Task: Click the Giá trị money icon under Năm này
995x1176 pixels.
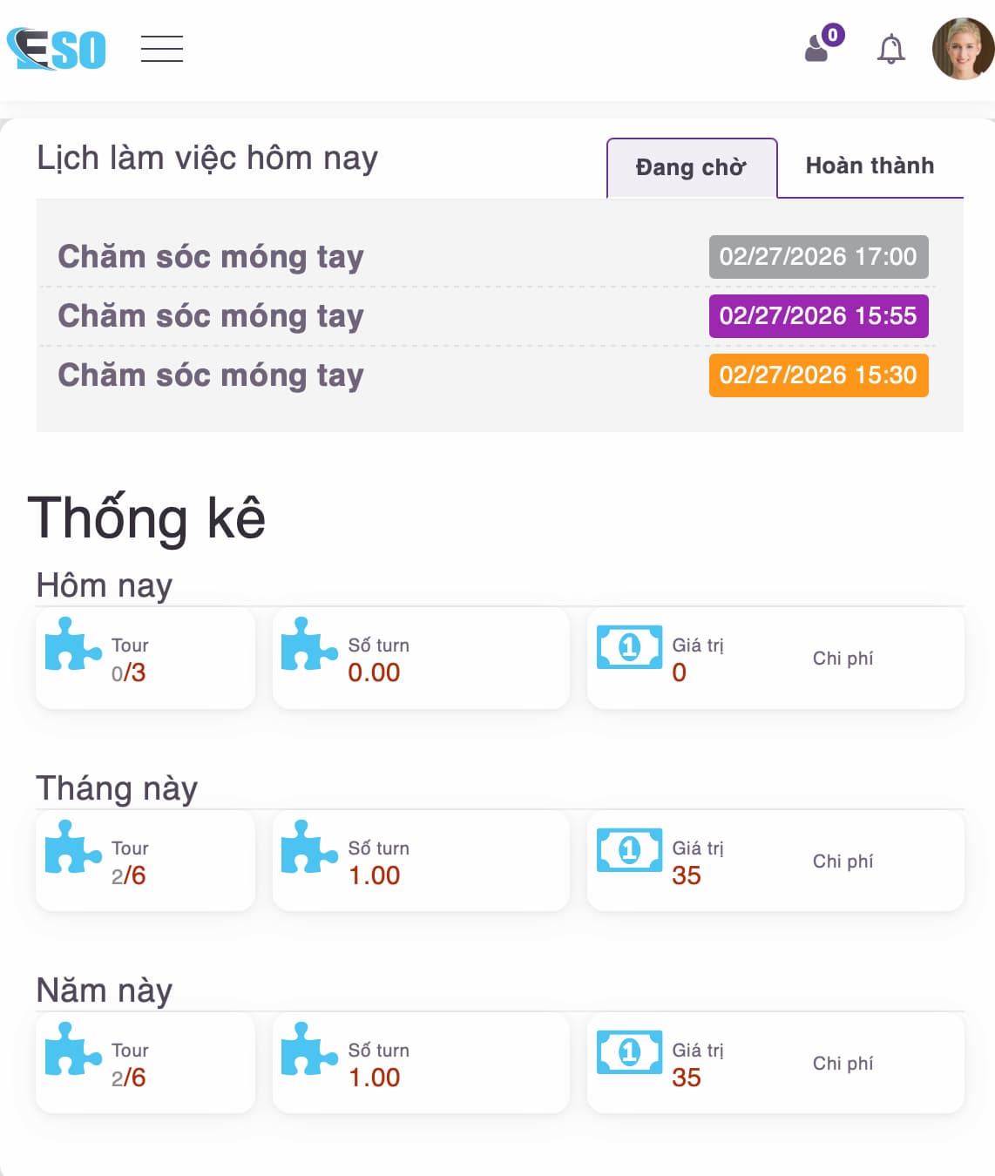Action: (x=629, y=1052)
